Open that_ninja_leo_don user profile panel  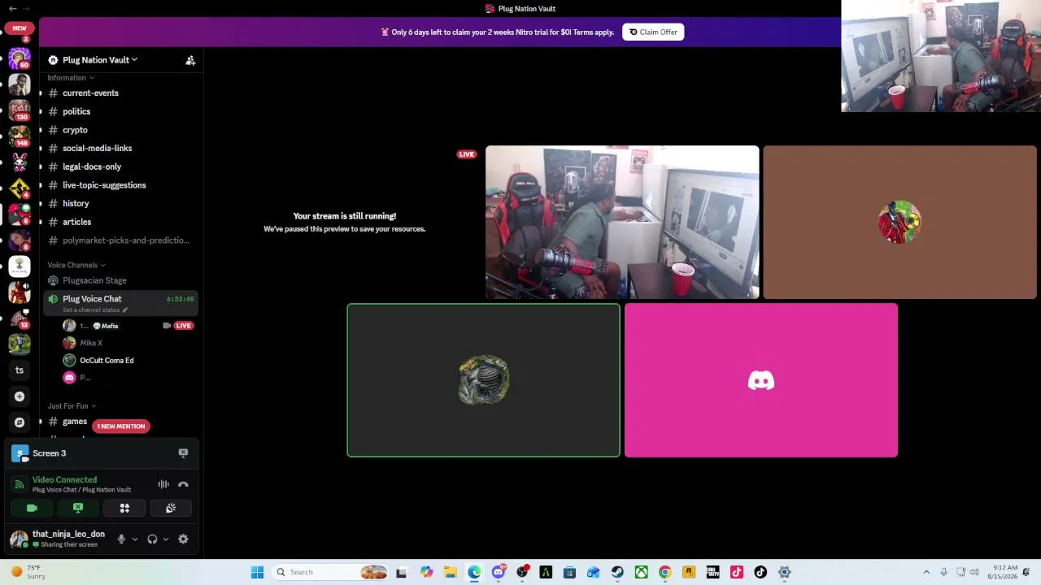tap(59, 539)
